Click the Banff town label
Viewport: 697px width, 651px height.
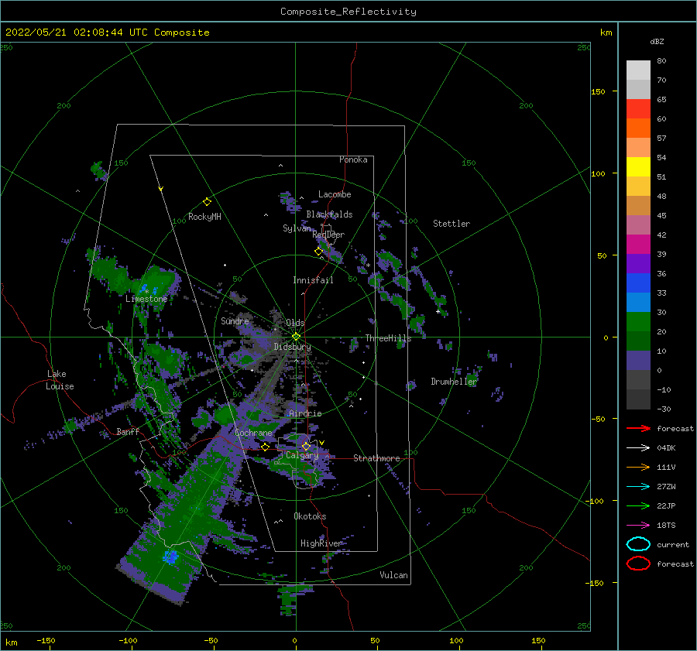[128, 431]
